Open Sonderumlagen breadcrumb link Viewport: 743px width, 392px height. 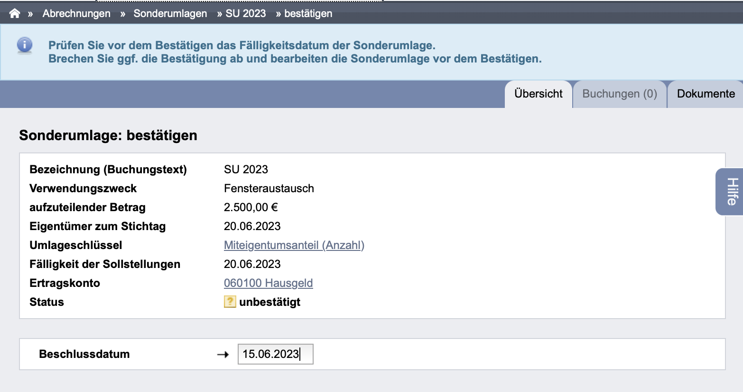click(170, 13)
